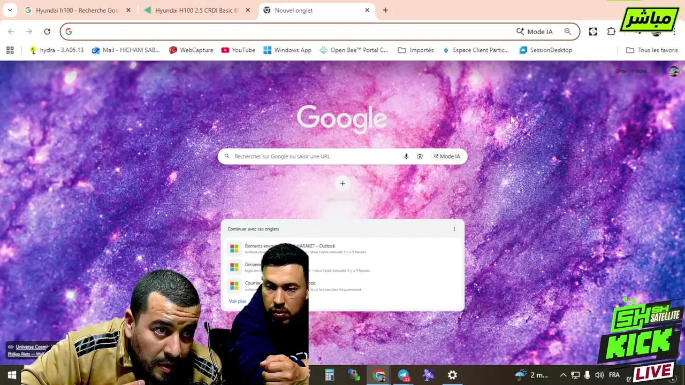Click Mode IA in the address bar
The image size is (685, 385).
point(535,32)
